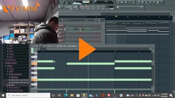This screenshot has width=175, height=98.
Task: Switch to FL Studio taskbar icon
Action: (x=84, y=95)
